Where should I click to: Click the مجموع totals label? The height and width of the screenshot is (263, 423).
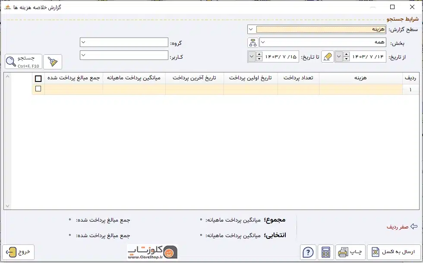coord(275,220)
